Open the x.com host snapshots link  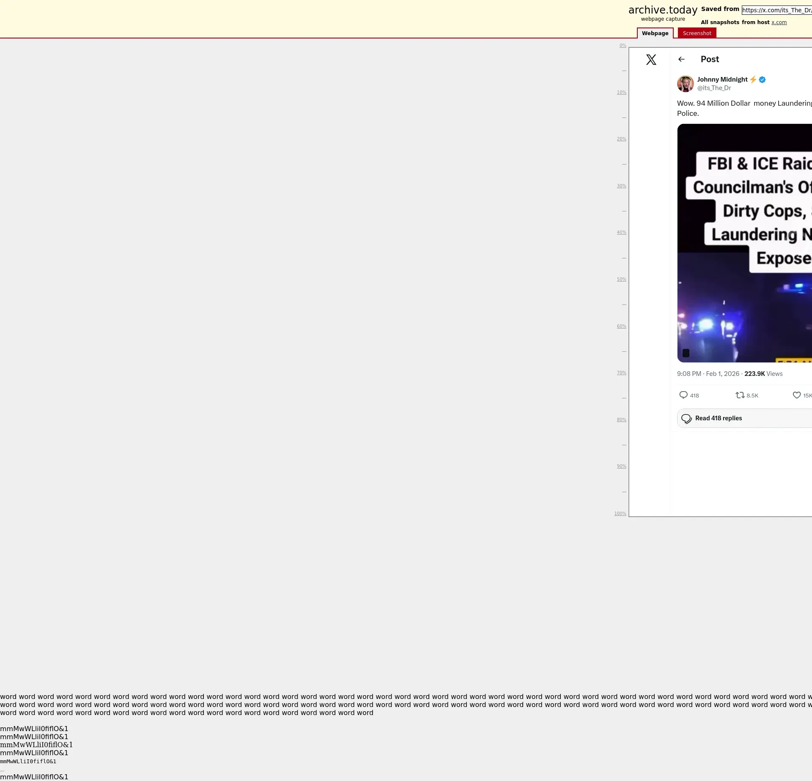[x=779, y=22]
